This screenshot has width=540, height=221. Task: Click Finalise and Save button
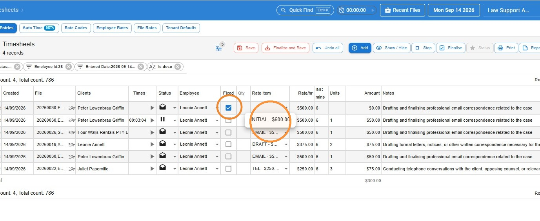[x=285, y=48]
